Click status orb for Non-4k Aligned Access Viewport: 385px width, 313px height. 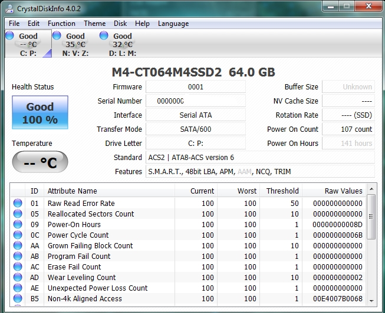coord(18,298)
